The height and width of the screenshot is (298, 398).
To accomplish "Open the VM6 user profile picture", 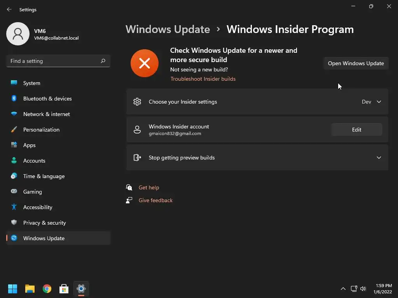I will pos(18,34).
